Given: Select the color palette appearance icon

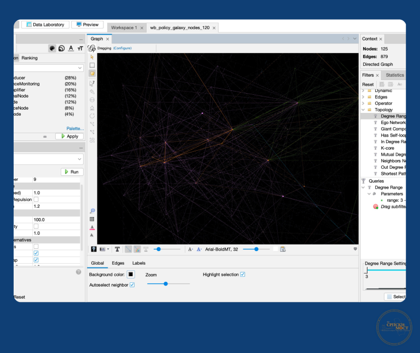Looking at the screenshot, I should (52, 48).
